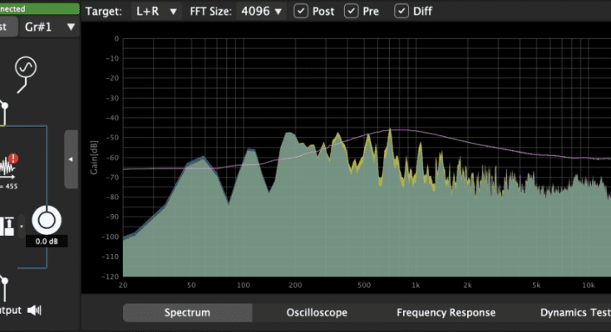Click the round gain knob
This screenshot has height=332, width=611.
coord(47,220)
